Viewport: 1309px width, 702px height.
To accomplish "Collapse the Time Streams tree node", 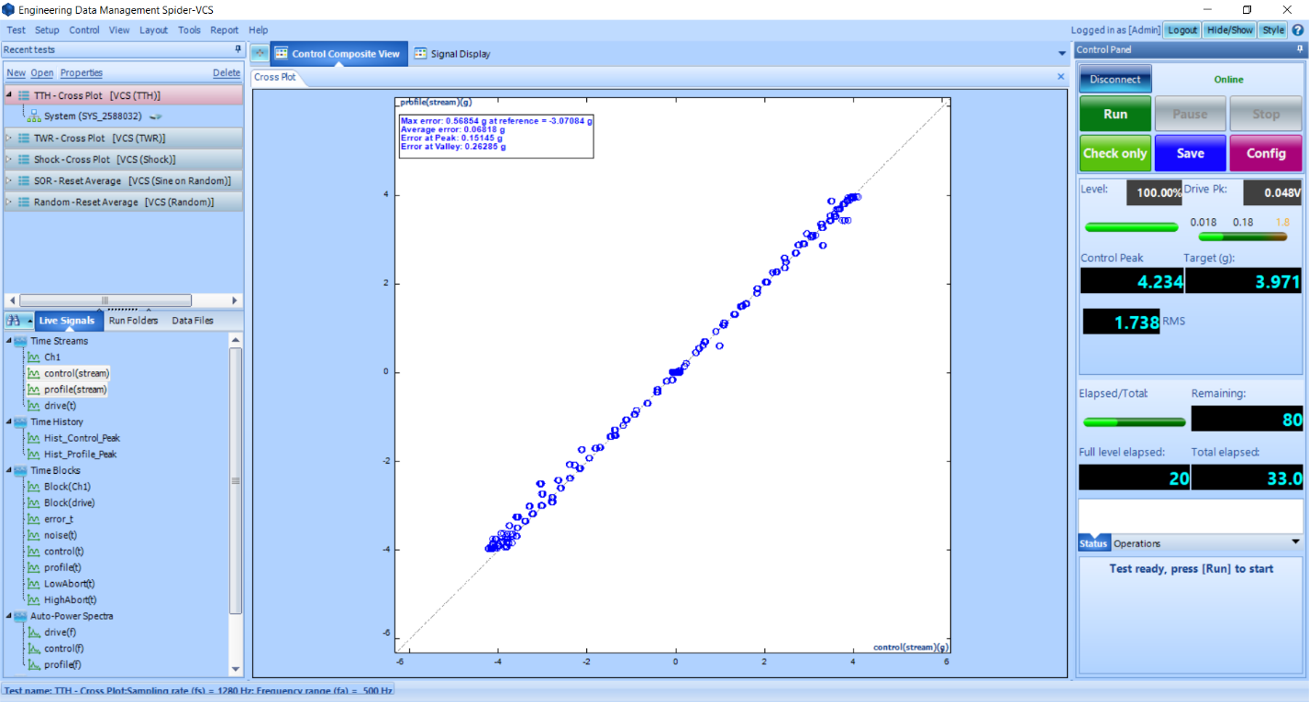I will (8, 341).
